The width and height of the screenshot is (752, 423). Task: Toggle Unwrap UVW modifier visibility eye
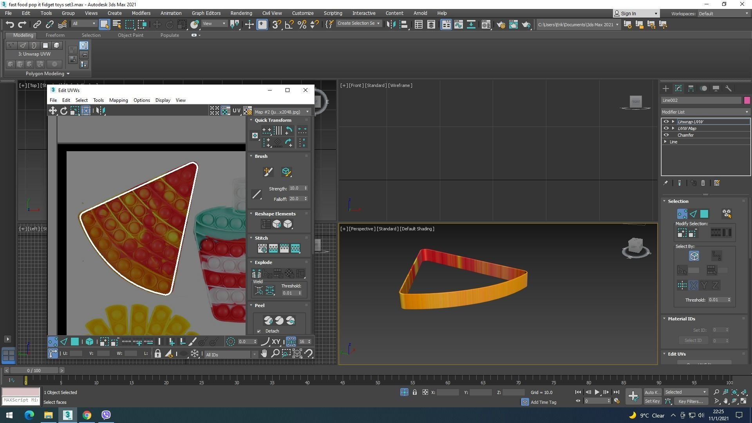point(666,122)
